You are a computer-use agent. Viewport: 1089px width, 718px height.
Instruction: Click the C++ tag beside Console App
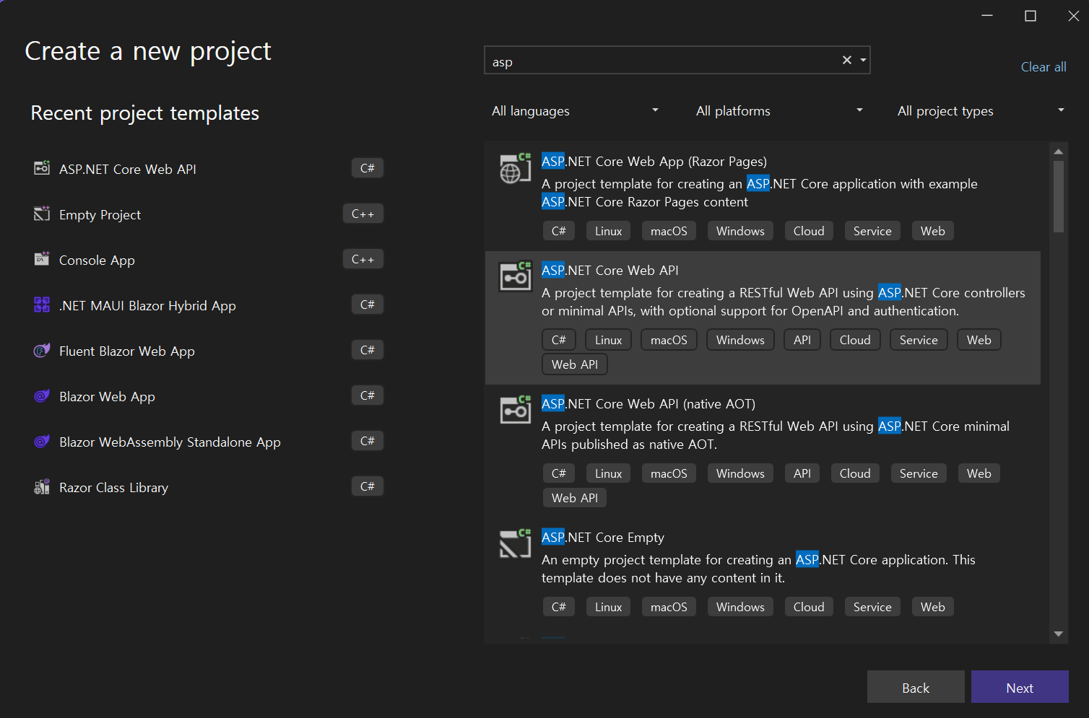coord(363,259)
